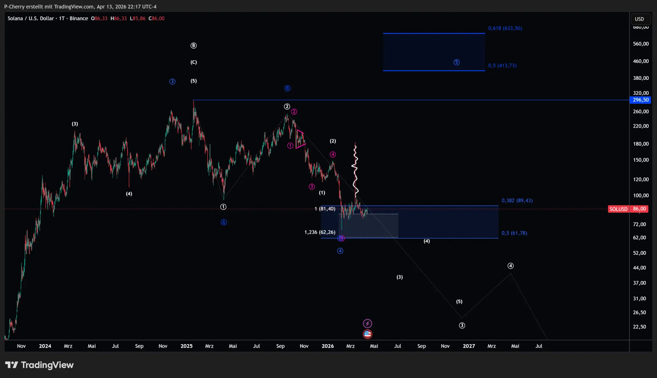Open the US flag economic event icon

pos(367,334)
